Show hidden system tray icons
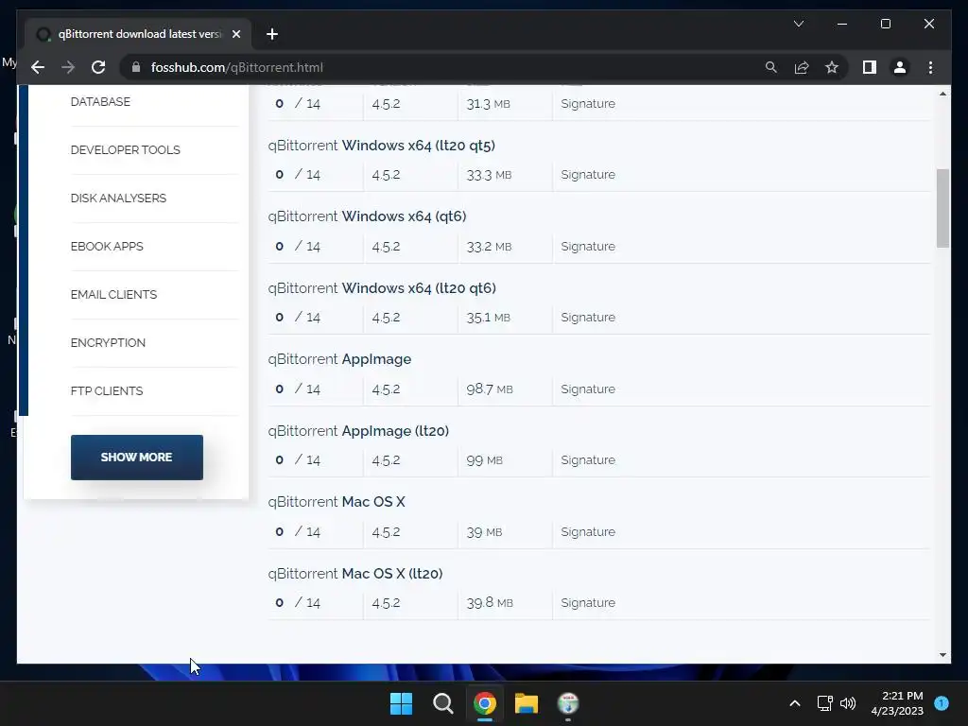This screenshot has width=968, height=726. [x=795, y=703]
